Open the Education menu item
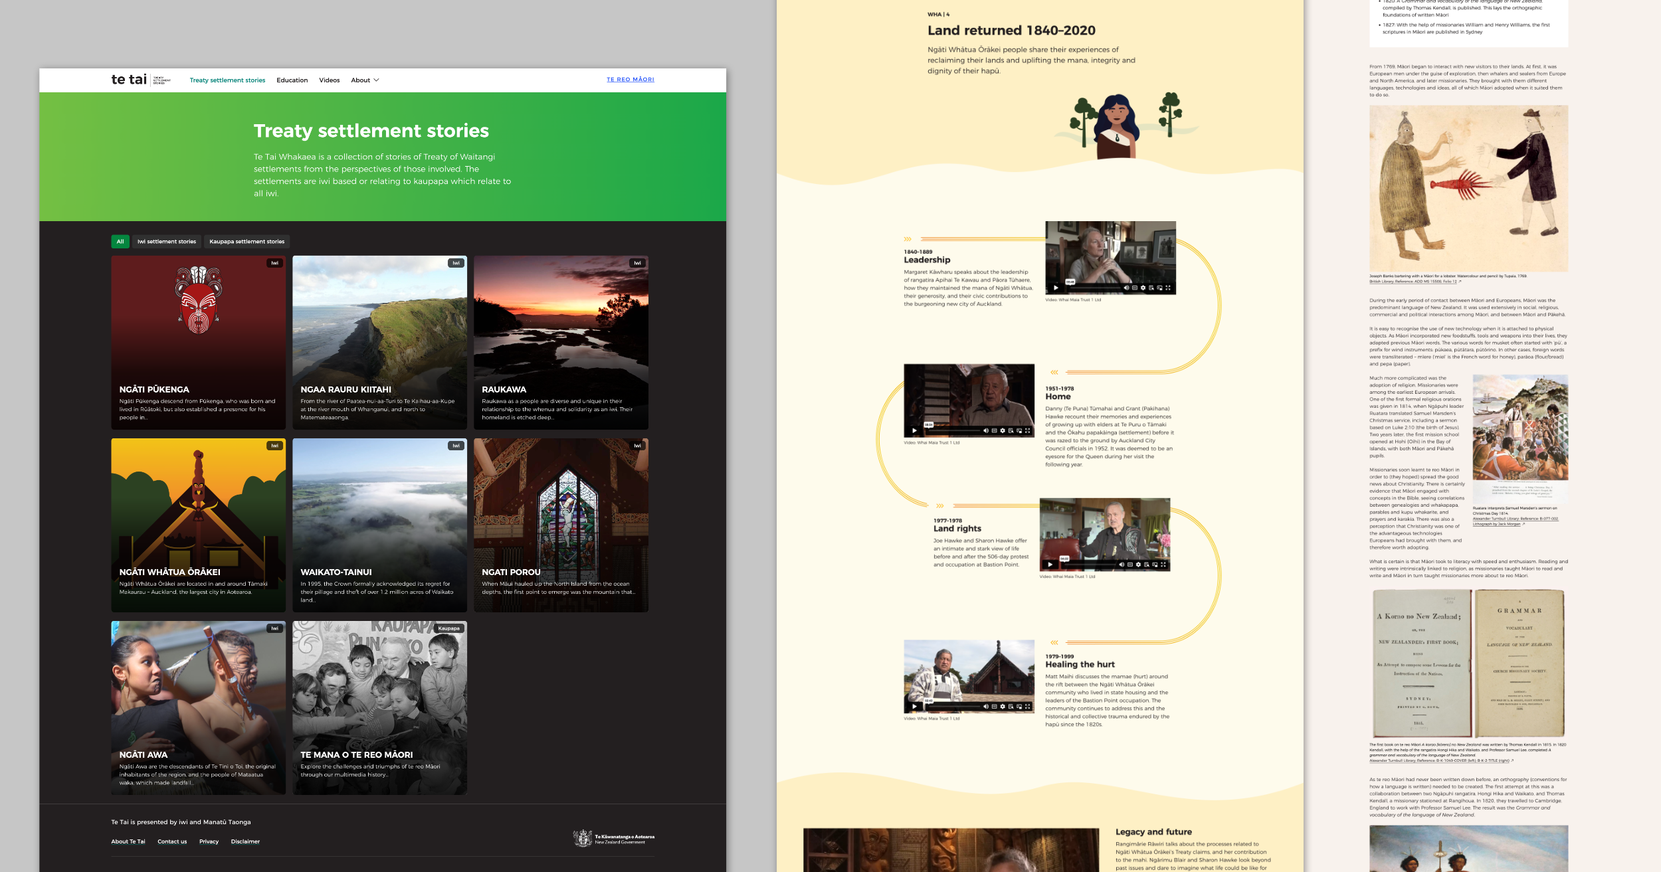 click(292, 80)
